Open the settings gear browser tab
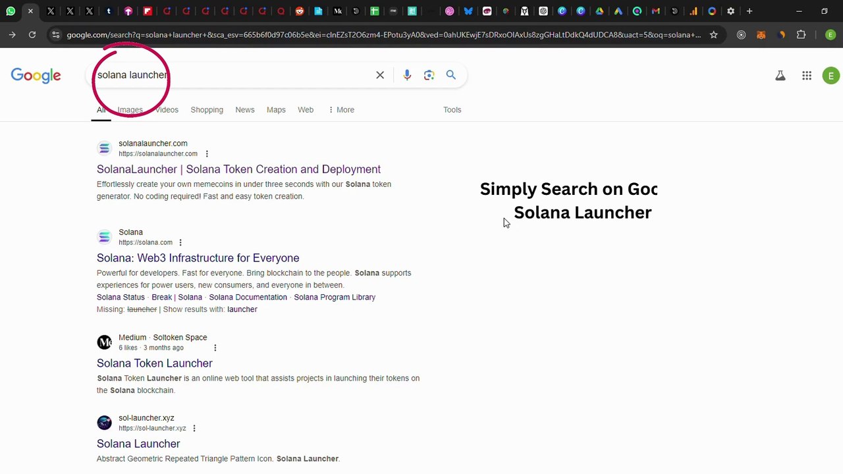Image resolution: width=843 pixels, height=474 pixels. (730, 11)
